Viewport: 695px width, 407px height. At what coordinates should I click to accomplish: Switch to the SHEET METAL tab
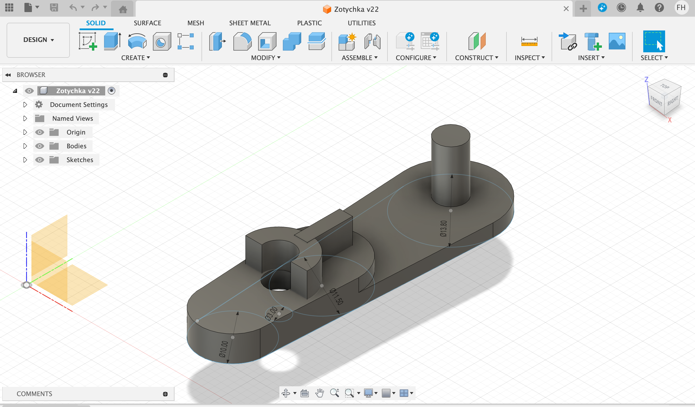[x=250, y=23]
